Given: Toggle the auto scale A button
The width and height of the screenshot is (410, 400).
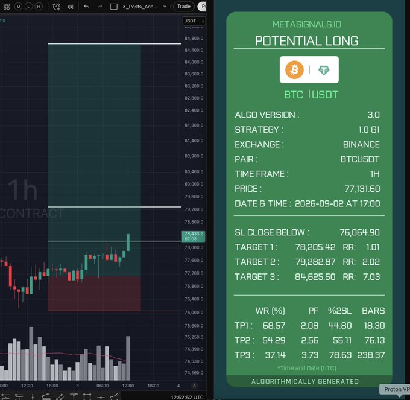Looking at the screenshot, I should coord(194,386).
